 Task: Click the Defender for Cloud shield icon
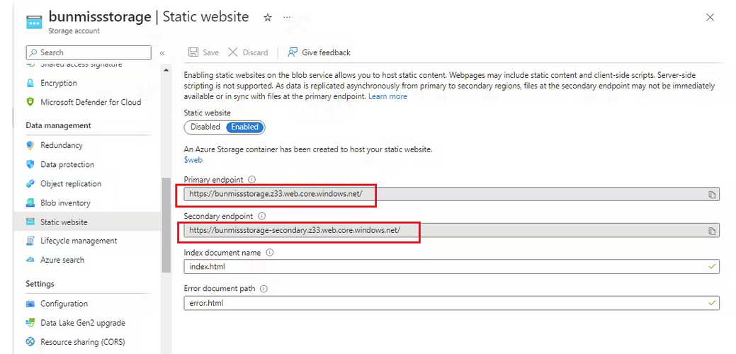tap(30, 102)
